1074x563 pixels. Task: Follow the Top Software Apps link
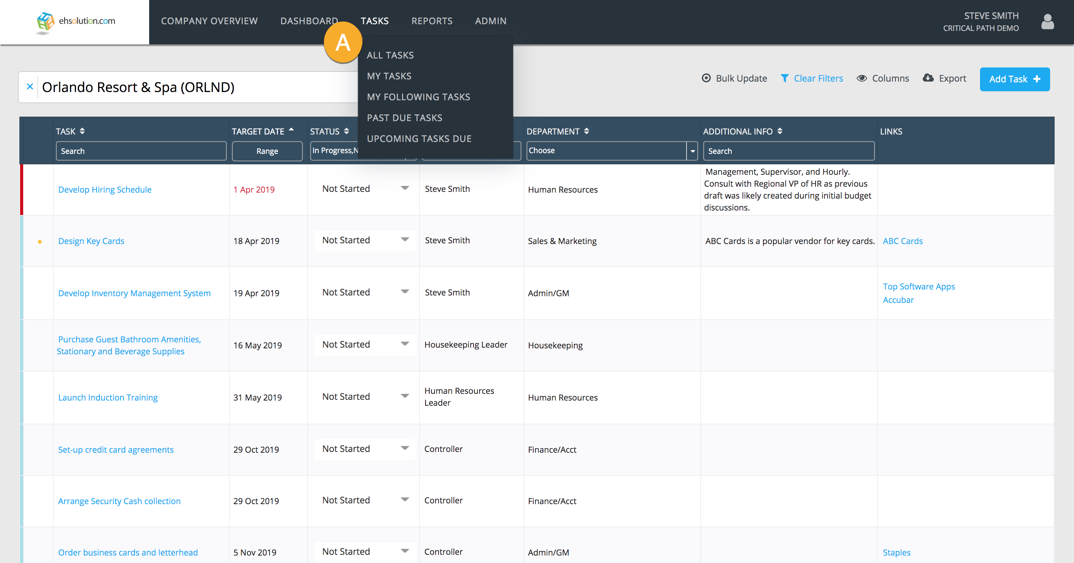click(x=918, y=287)
